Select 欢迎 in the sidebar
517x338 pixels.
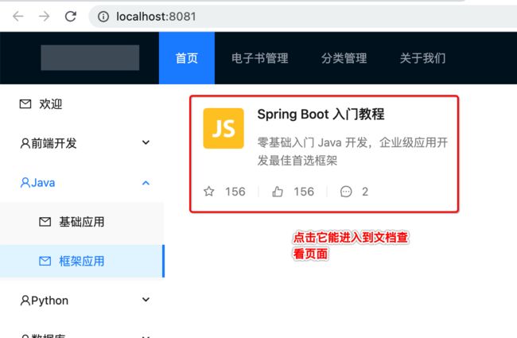(82, 104)
